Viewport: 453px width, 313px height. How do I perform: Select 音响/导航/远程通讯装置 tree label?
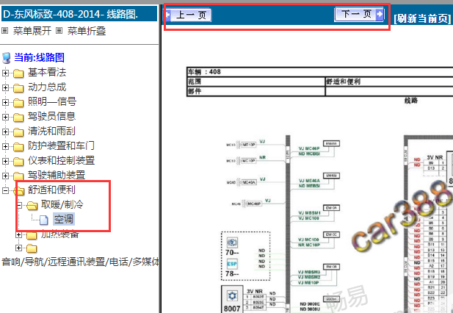coord(80,262)
